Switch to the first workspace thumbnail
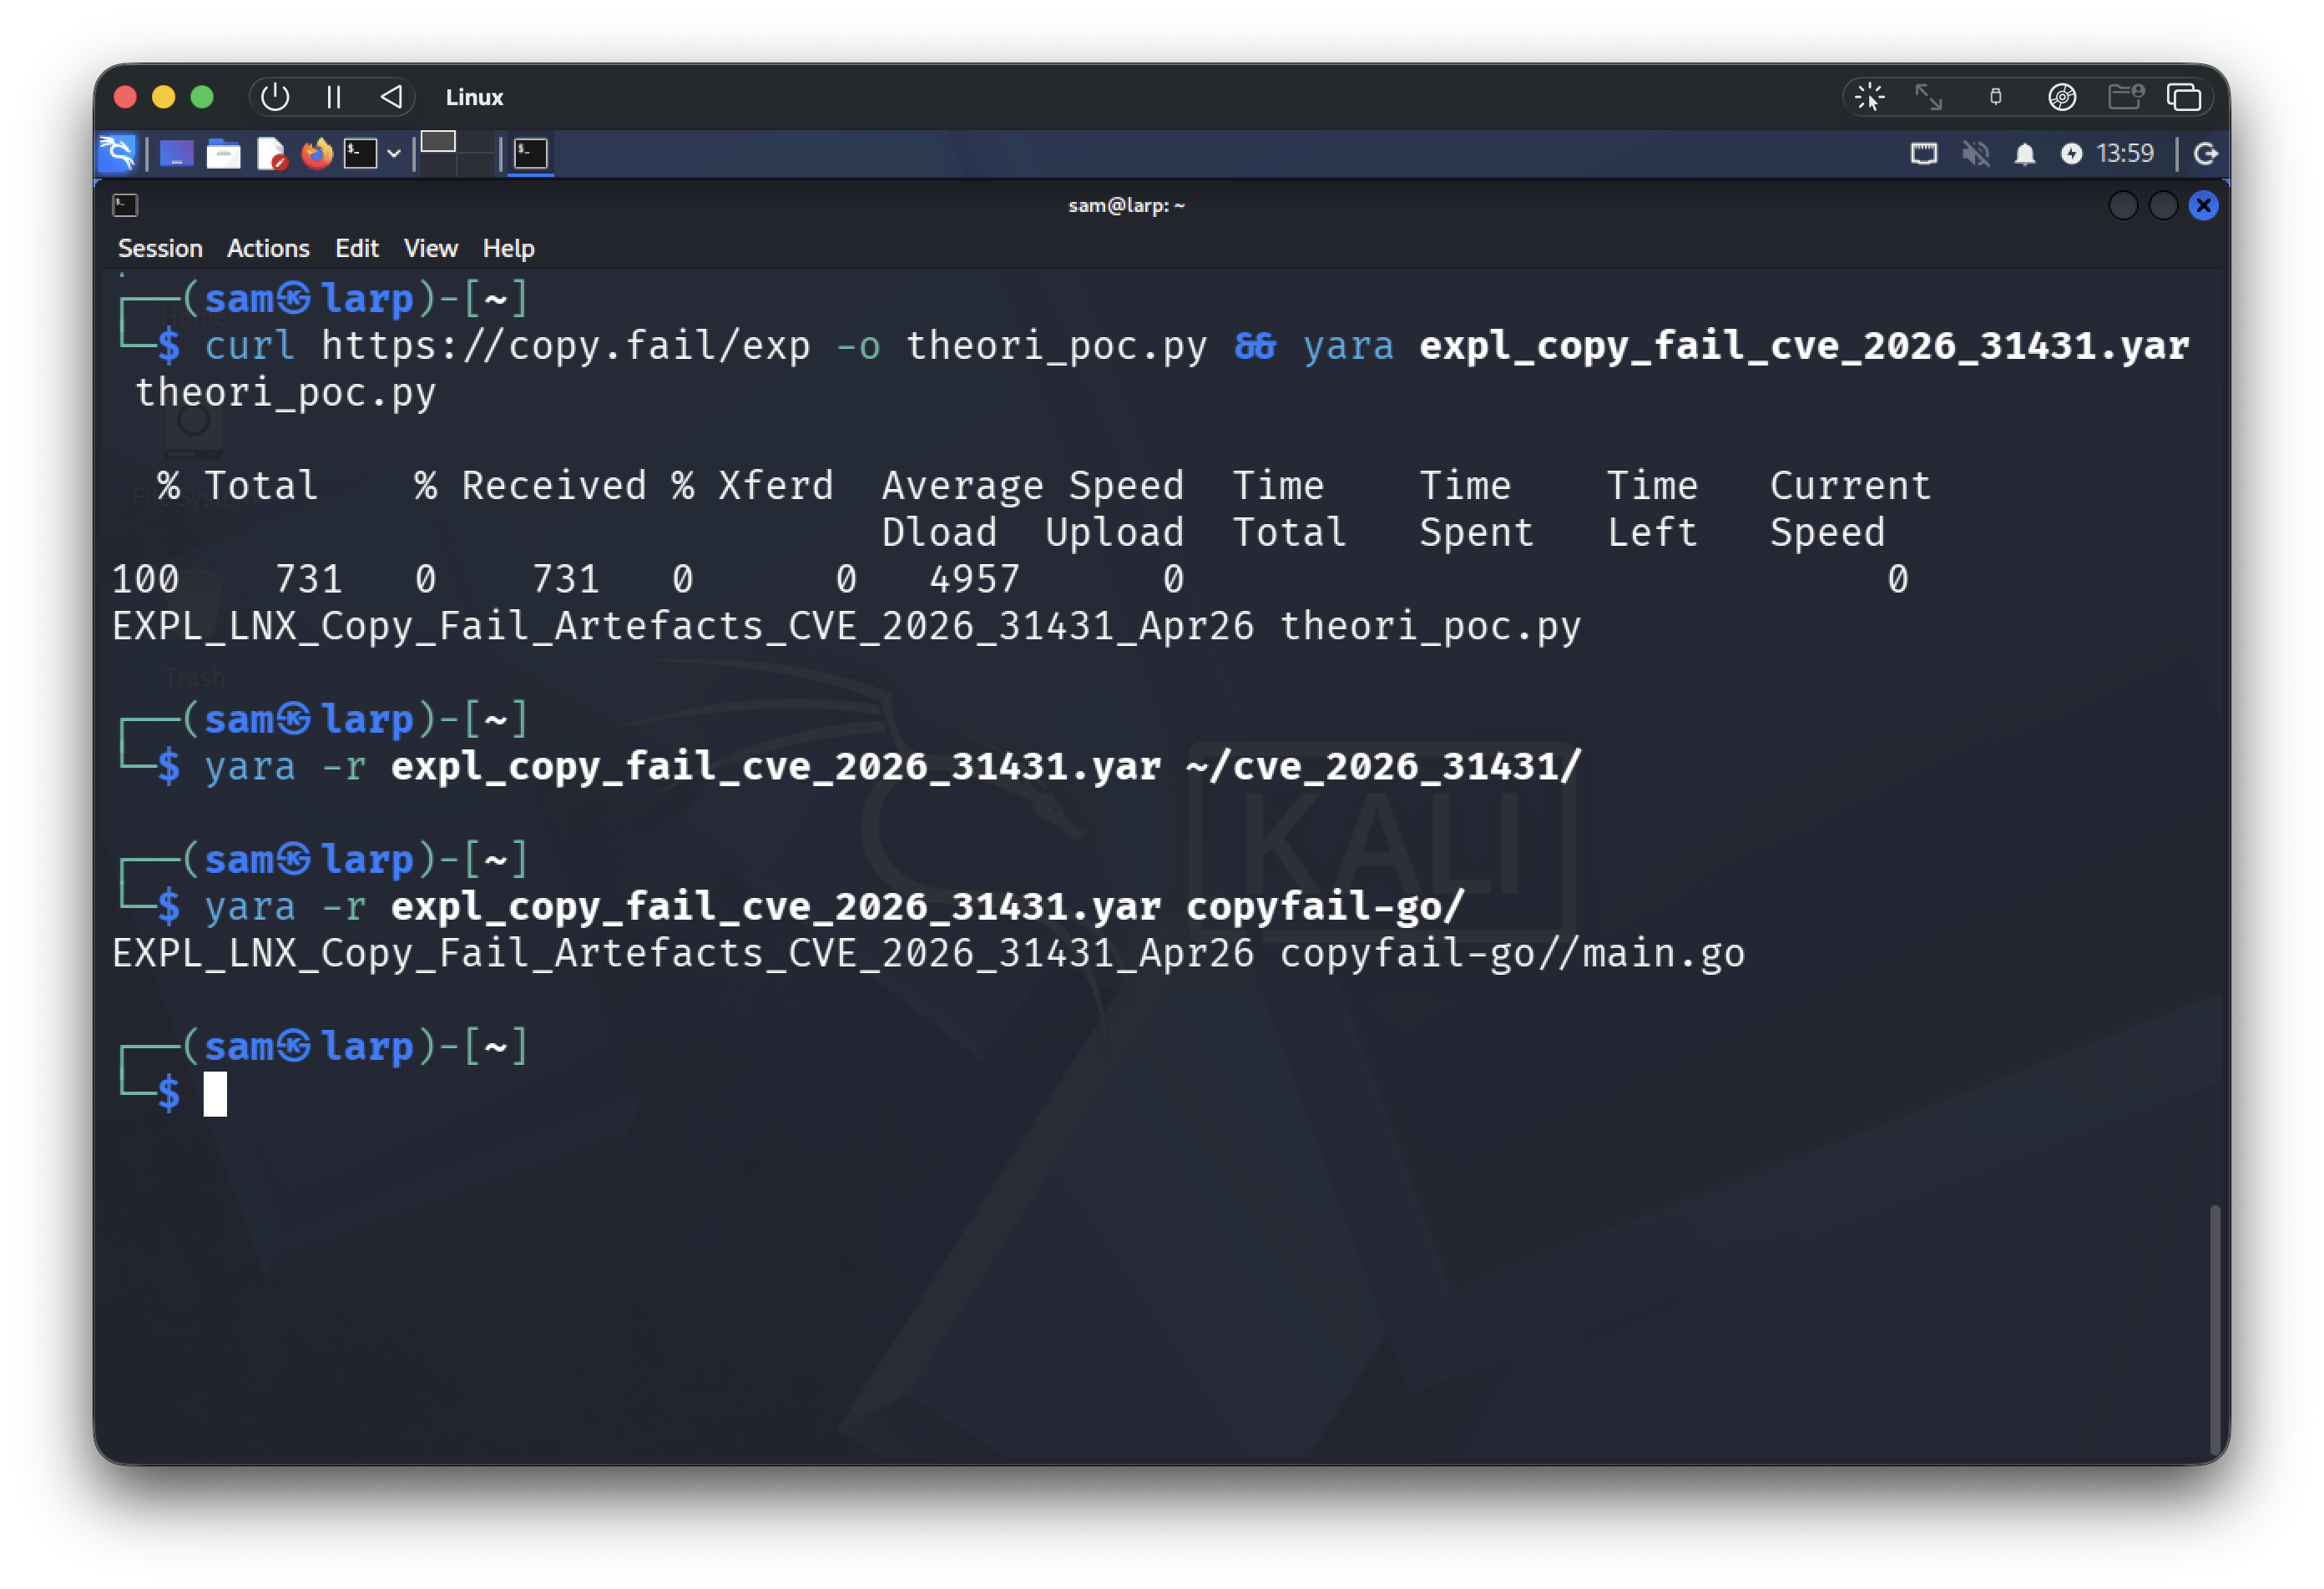Image resolution: width=2324 pixels, height=1589 pixels. (438, 142)
